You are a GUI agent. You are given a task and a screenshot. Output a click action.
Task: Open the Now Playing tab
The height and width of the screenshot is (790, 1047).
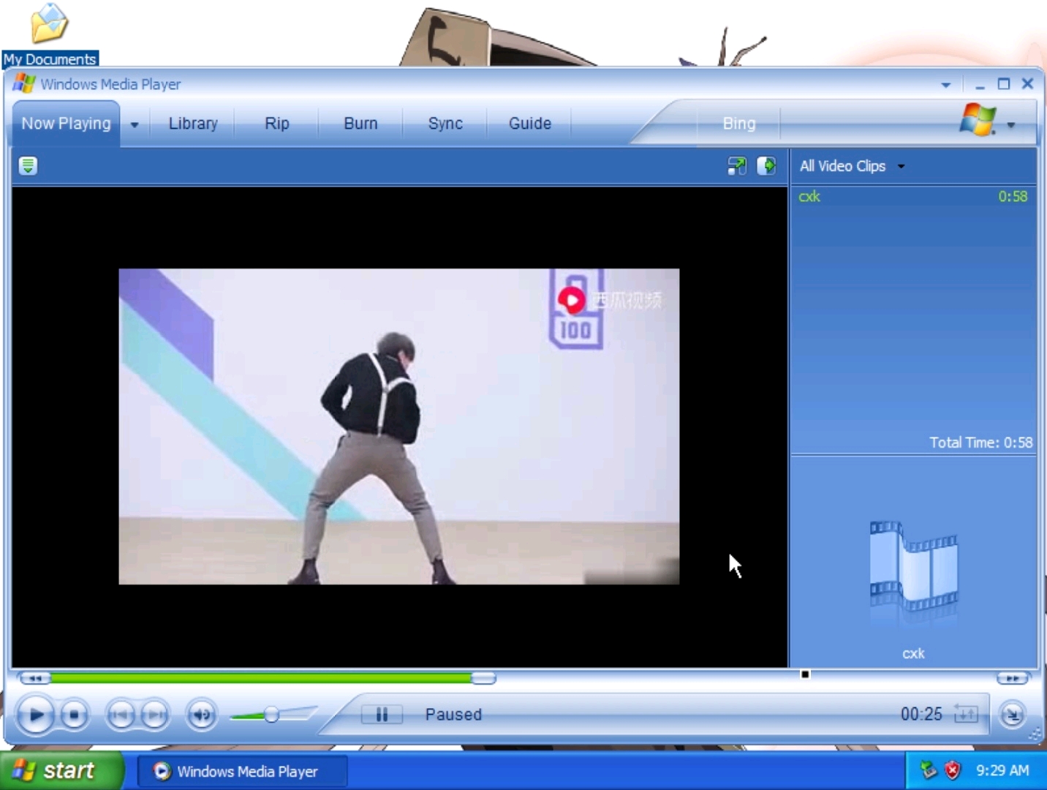click(66, 124)
